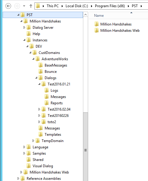
Task: Collapse the Million Handshakes tree node
Action: coord(21,21)
